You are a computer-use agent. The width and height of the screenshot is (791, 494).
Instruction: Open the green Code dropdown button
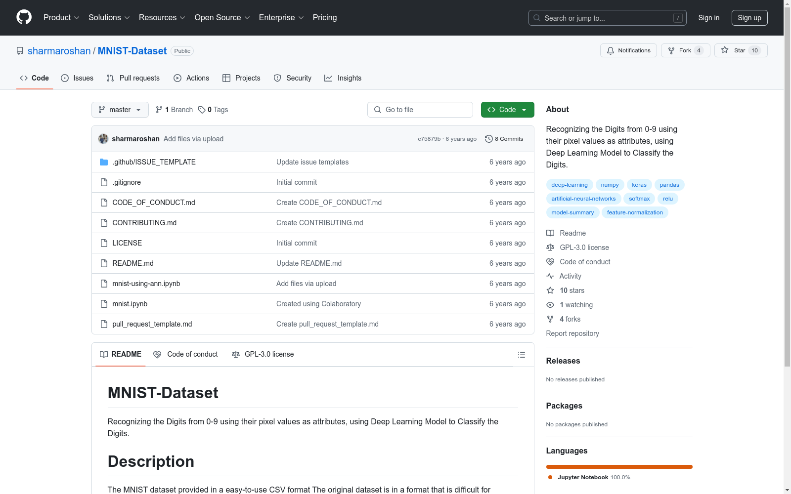click(508, 110)
